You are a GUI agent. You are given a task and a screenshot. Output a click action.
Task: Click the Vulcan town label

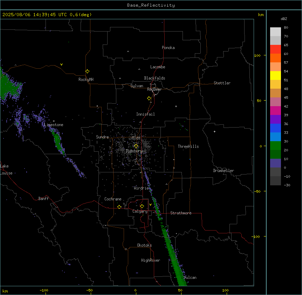pyautogui.click(x=190, y=277)
